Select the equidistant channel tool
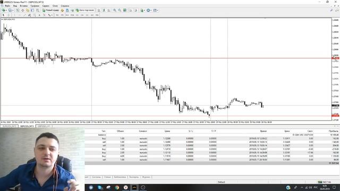Screen dimensions: 340x191 tap(30, 15)
